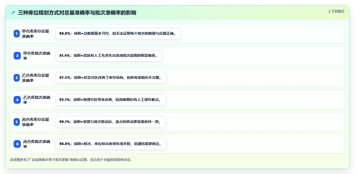Open the 98.6% description box
The height and width of the screenshot is (174, 355).
coord(111,144)
